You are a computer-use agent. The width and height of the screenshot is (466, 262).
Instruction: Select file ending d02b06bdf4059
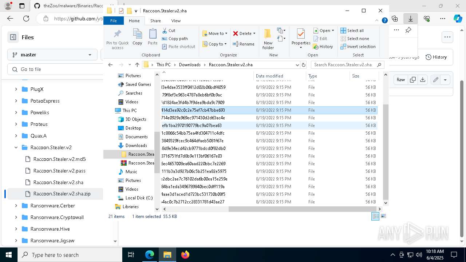click(x=269, y=87)
